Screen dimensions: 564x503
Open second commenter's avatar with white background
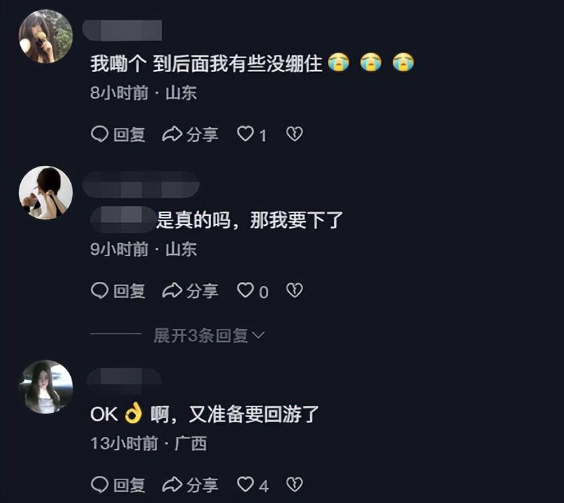(46, 193)
